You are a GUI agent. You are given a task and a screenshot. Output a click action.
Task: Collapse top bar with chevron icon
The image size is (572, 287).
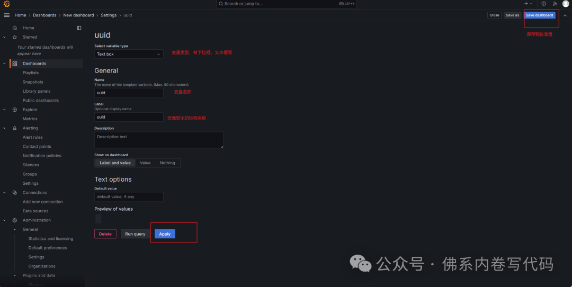pos(565,15)
